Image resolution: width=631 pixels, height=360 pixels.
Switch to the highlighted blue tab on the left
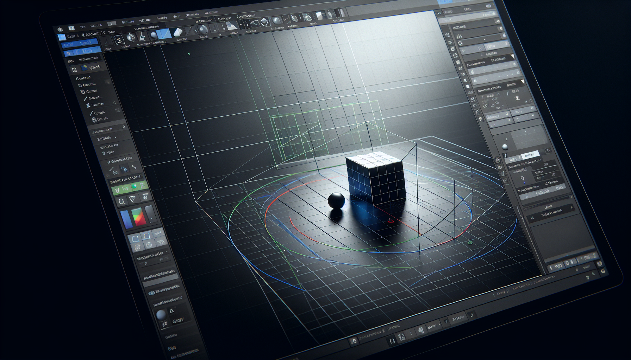(80, 43)
